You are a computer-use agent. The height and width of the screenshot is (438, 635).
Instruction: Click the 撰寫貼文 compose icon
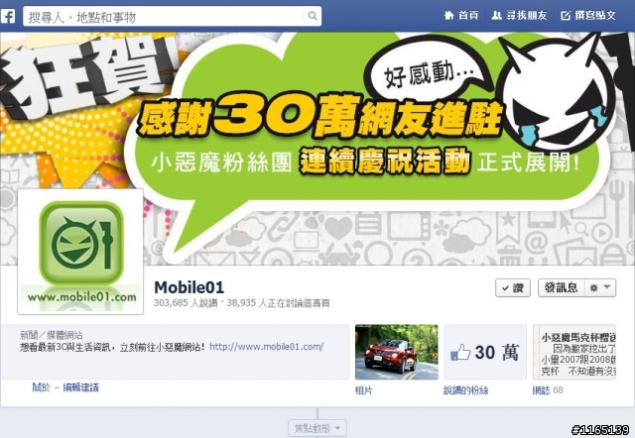(566, 16)
